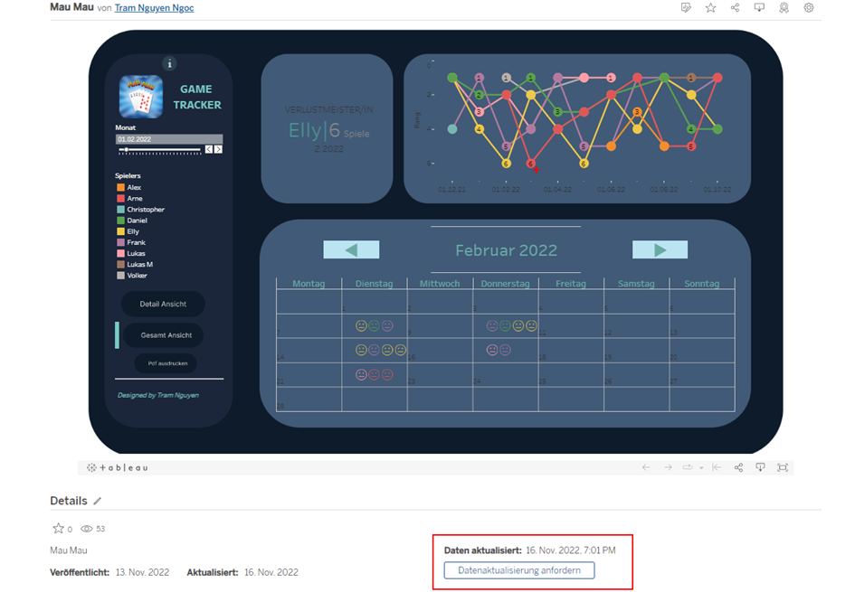Click the pencil icon next to Details
Image resolution: width=855 pixels, height=592 pixels.
tap(98, 501)
